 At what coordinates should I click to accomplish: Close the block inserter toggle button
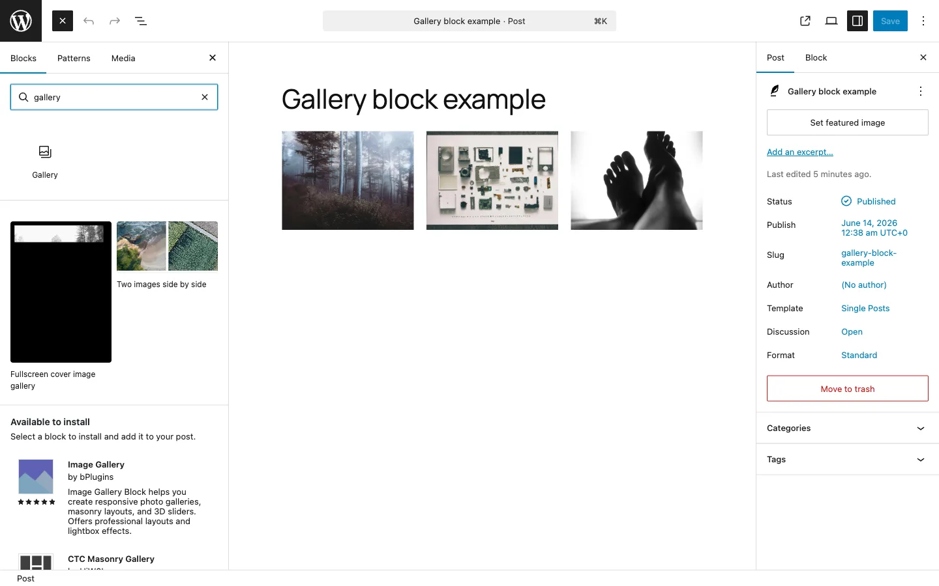(63, 21)
